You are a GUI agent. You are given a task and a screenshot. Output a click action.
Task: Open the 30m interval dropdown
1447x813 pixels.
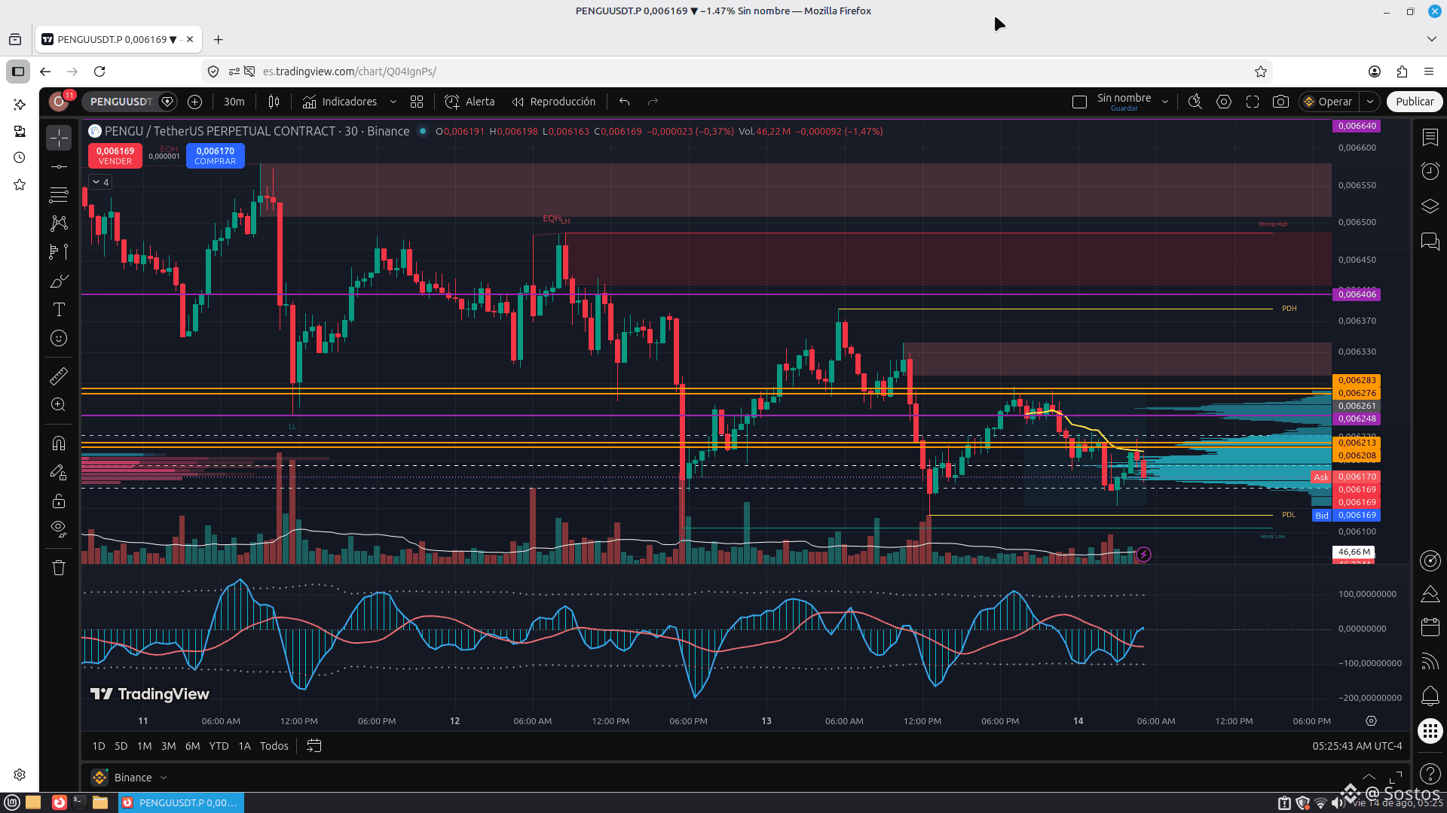pos(234,102)
